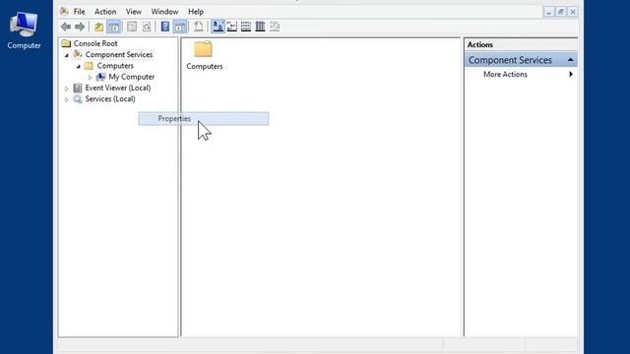Expand the My Computer tree node
Screen dimensions: 630x354
(90, 77)
